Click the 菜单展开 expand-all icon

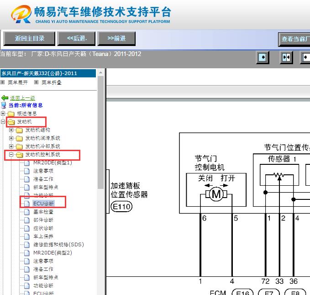coord(3,82)
